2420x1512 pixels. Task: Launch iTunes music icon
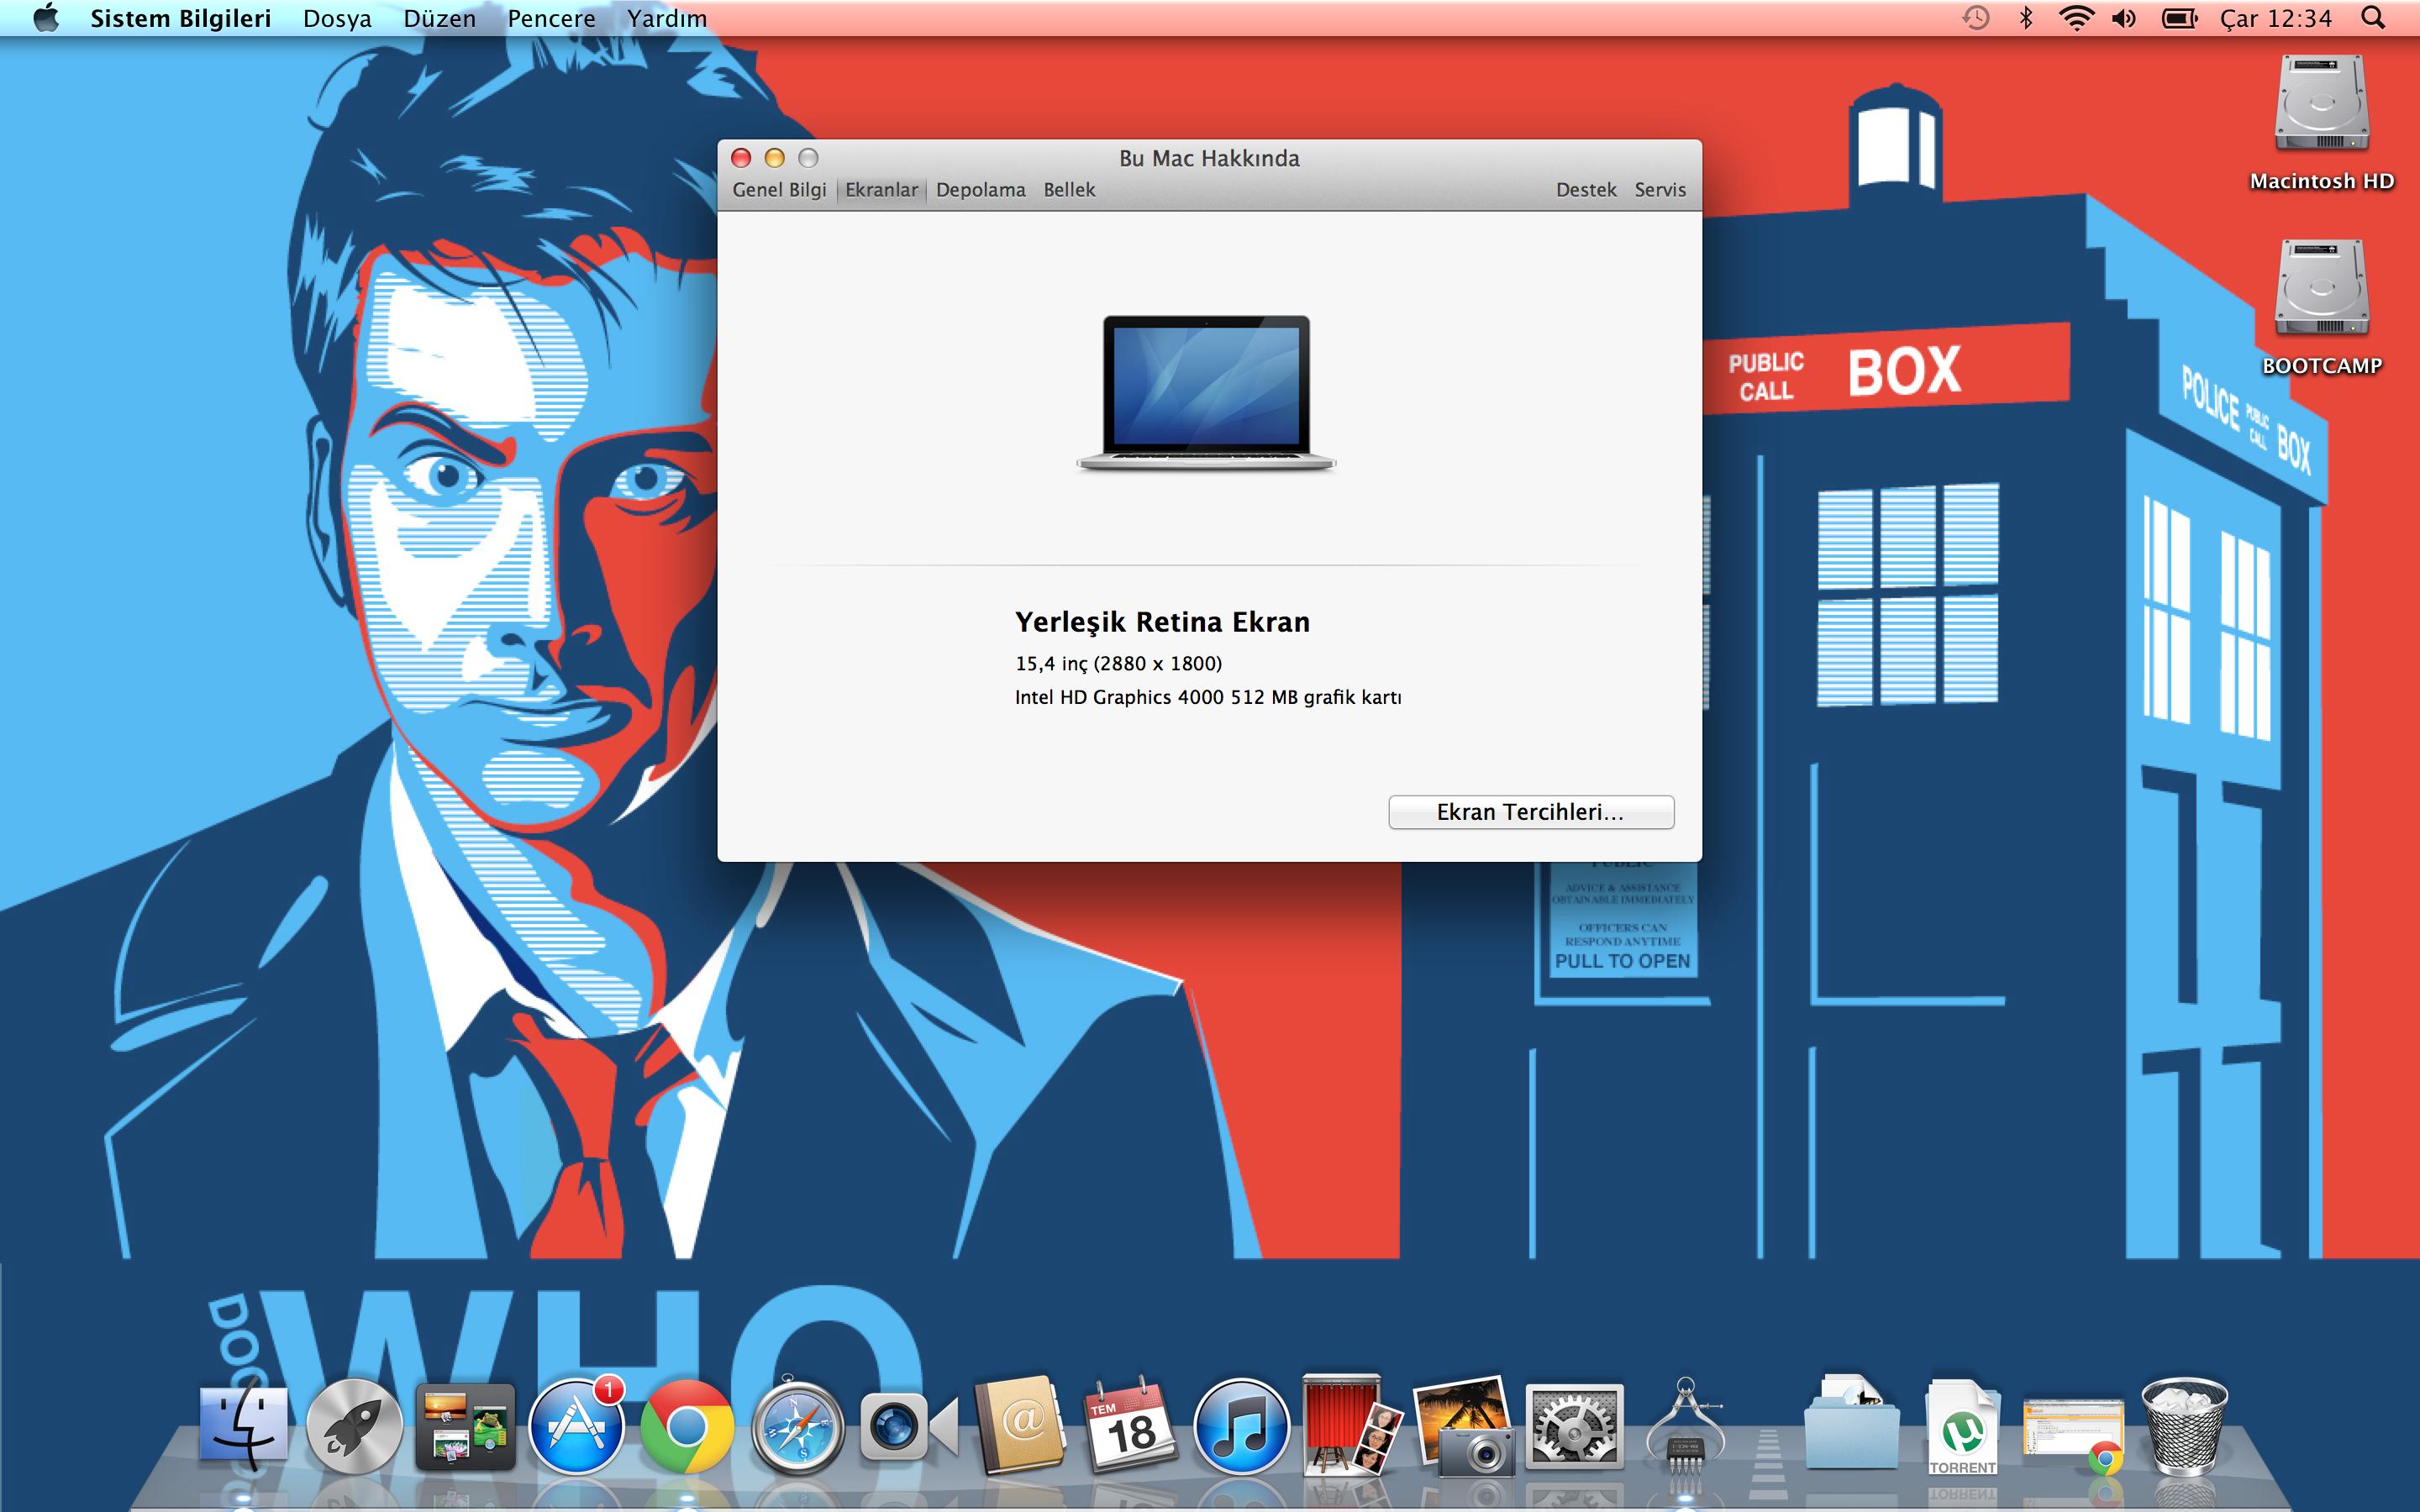click(x=1241, y=1427)
